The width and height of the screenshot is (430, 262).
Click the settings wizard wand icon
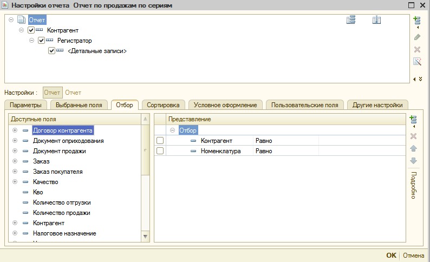click(416, 62)
